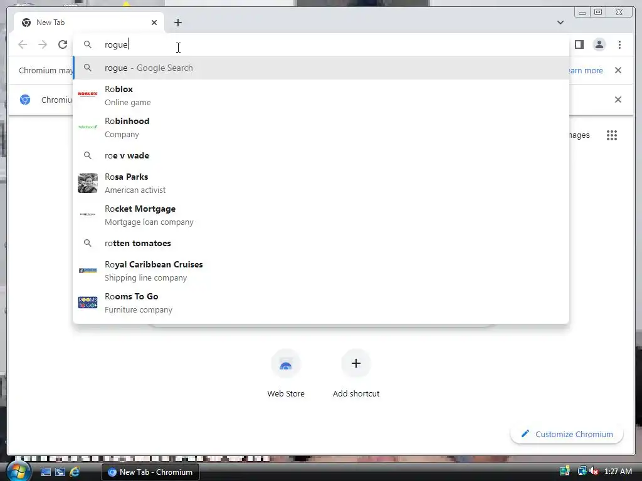Choose the Roblox suggestion

pos(321,95)
